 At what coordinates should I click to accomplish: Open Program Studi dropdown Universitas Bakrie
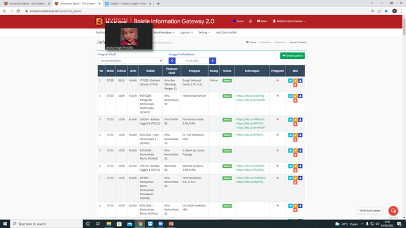tap(130, 61)
